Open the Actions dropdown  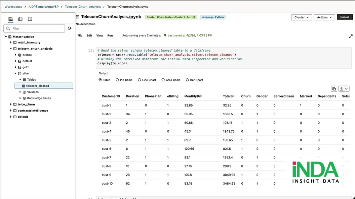click(x=324, y=17)
